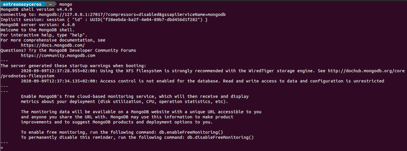Click the MongoDB server version line
Image resolution: width=407 pixels, height=151 pixels.
[x=38, y=25]
